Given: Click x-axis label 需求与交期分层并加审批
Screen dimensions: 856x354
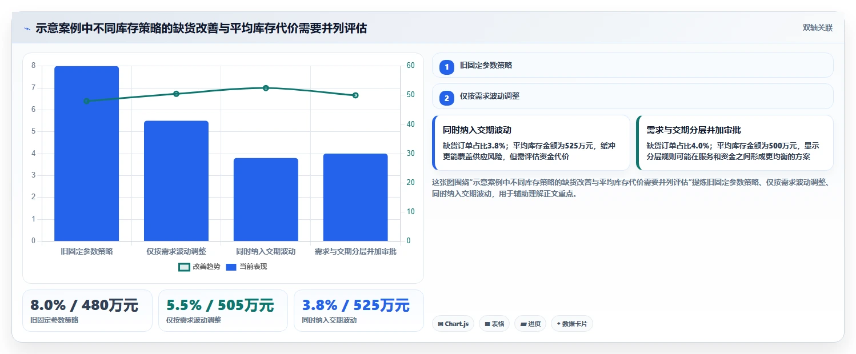Looking at the screenshot, I should (x=355, y=251).
